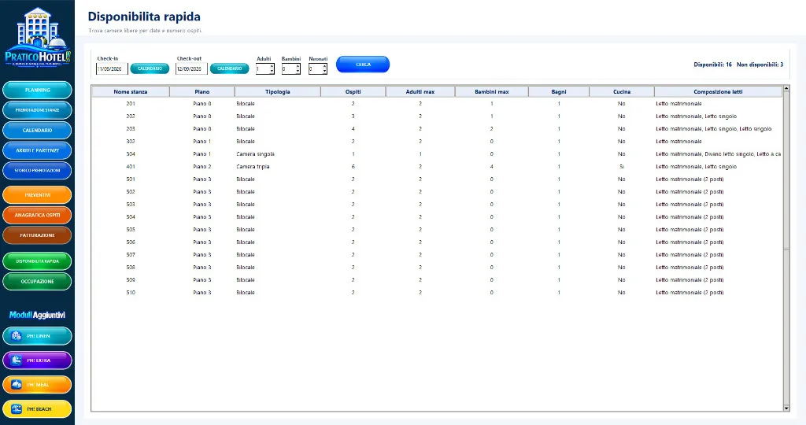Screen dimensions: 806x425
Task: Click the Check-out date field
Action: click(x=191, y=68)
